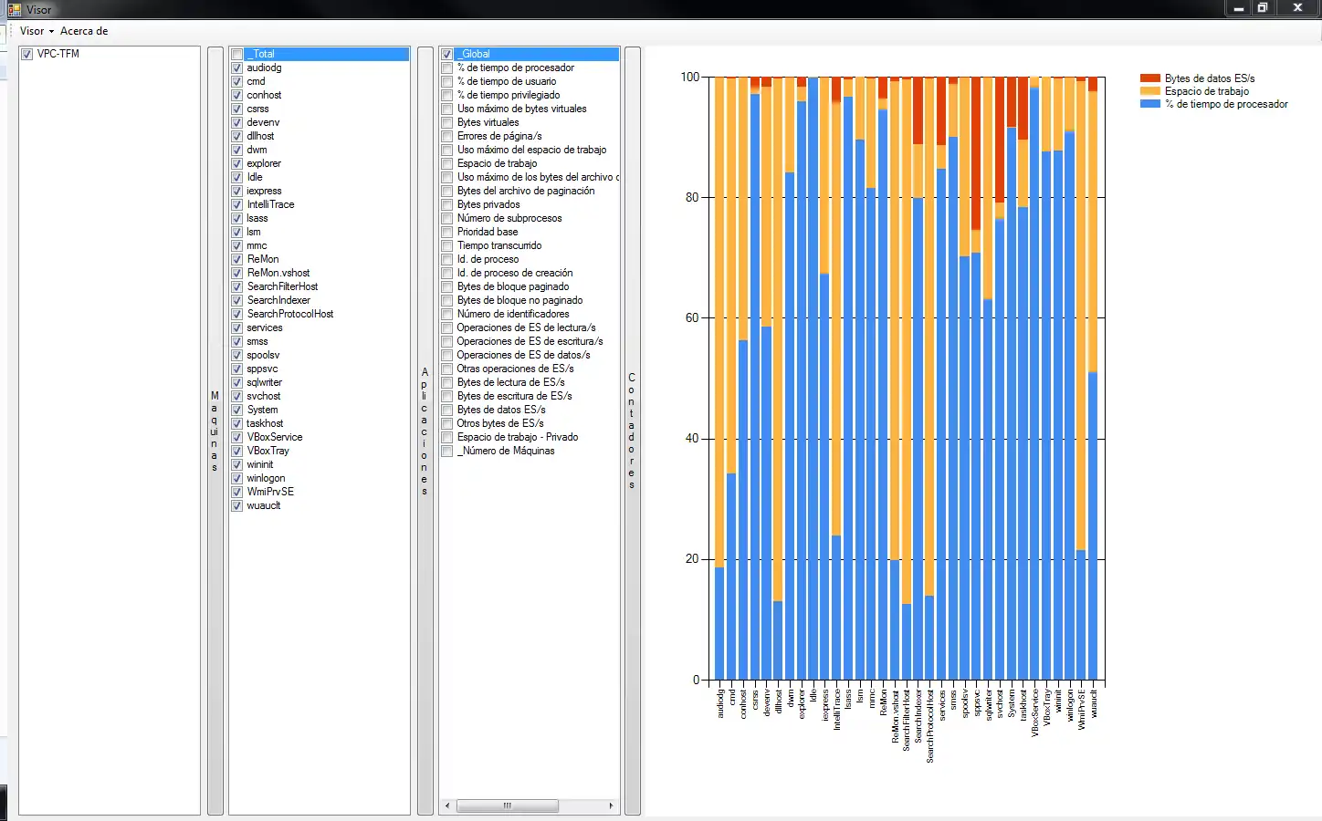The image size is (1322, 821).
Task: Enable 'Espacio de trabajo' counter checkbox
Action: click(x=447, y=163)
